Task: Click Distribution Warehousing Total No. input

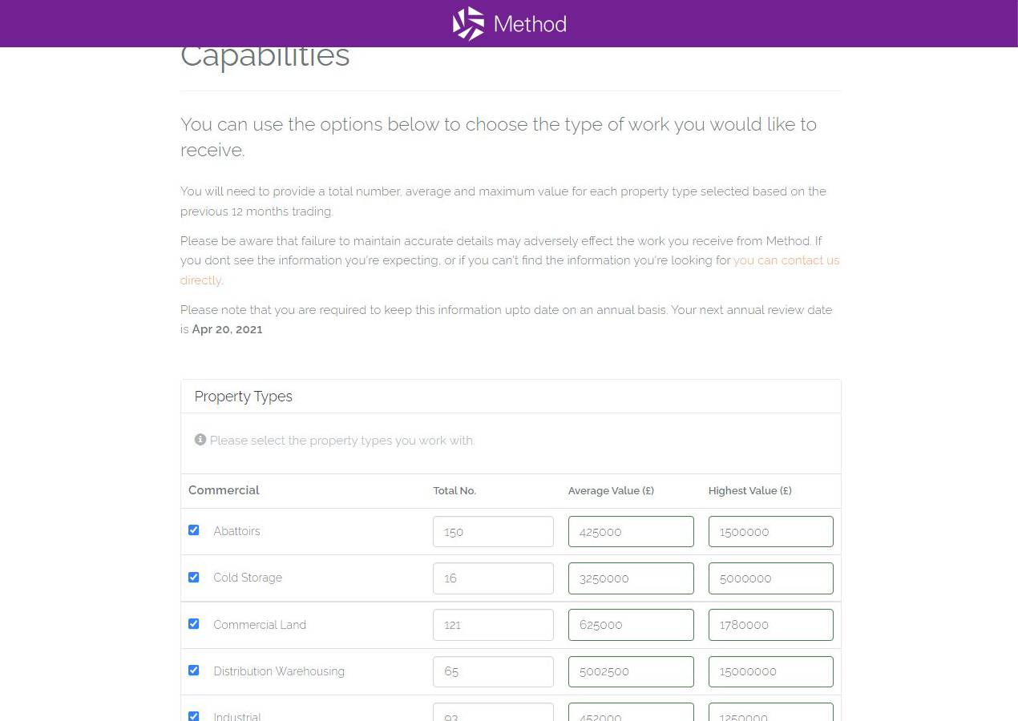Action: coord(493,671)
